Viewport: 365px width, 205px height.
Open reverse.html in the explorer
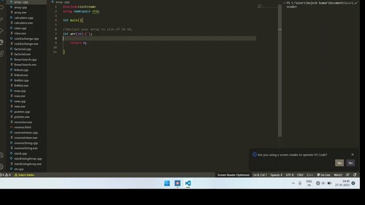pyautogui.click(x=23, y=128)
